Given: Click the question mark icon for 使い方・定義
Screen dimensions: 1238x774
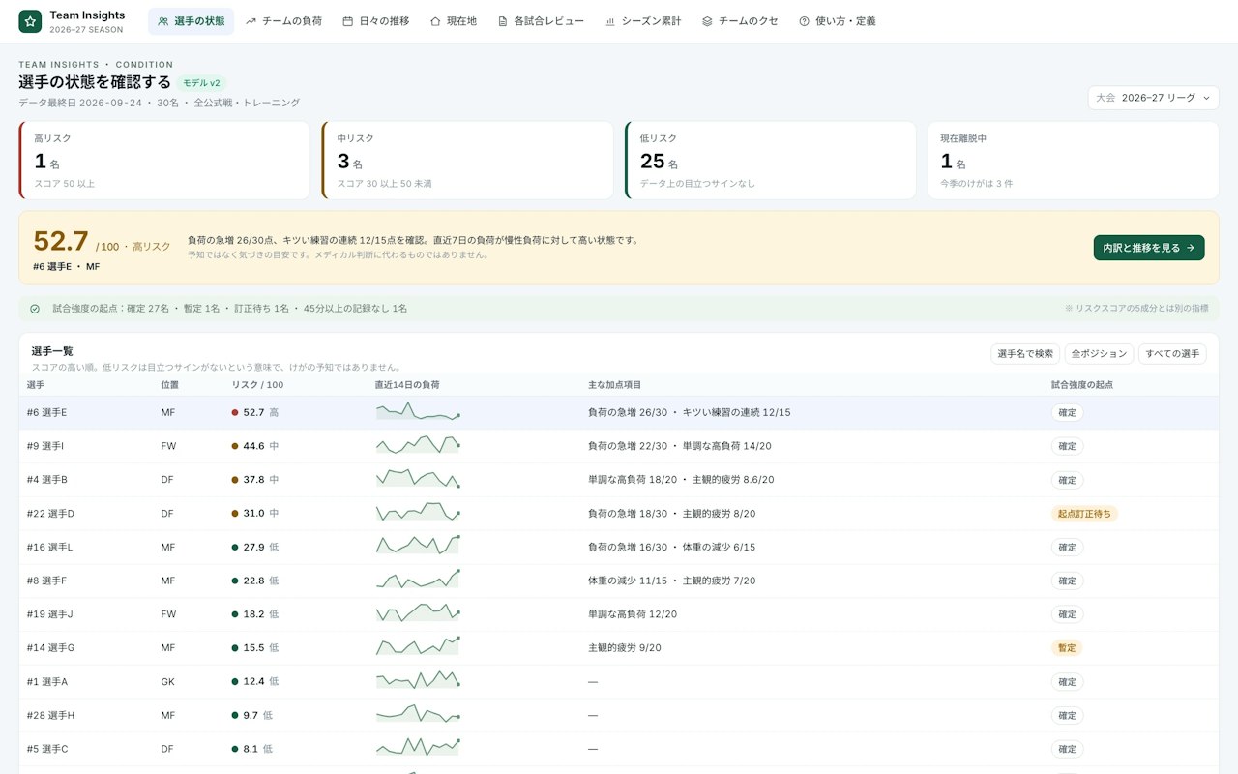Looking at the screenshot, I should pos(804,21).
